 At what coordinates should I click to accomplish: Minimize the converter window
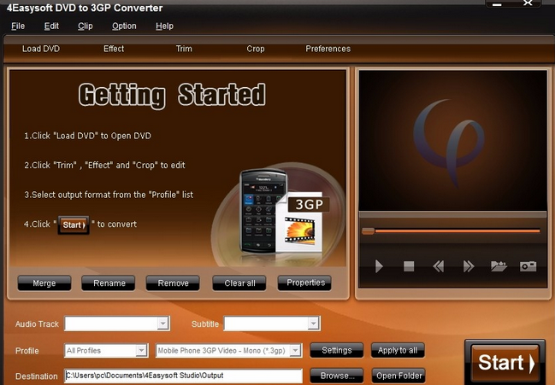[497, 4]
